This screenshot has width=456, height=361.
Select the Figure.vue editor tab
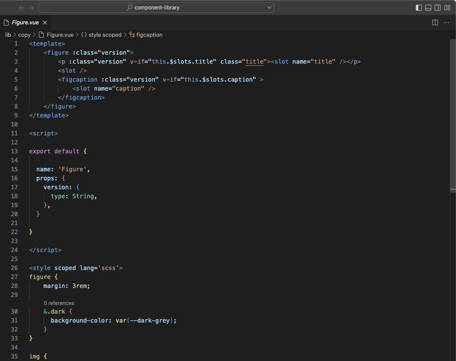[25, 23]
